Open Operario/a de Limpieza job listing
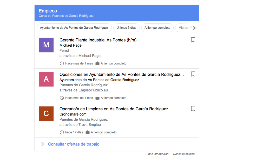Screen dimensions: 276x158 [114, 109]
